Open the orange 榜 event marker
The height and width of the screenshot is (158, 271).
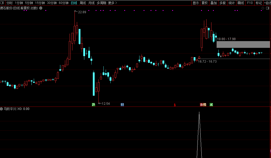point(205,104)
